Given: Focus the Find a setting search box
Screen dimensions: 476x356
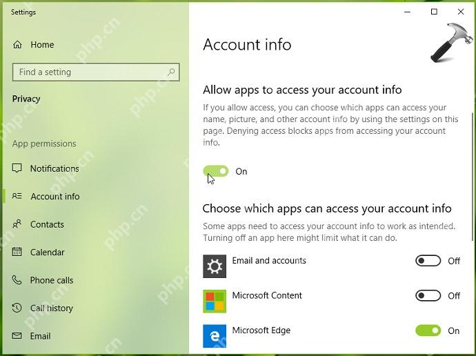Looking at the screenshot, I should coord(96,72).
